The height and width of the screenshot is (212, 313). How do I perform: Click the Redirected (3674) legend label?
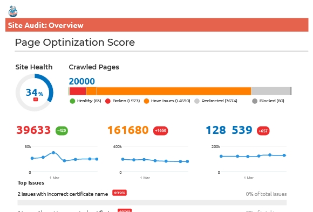[220, 101]
